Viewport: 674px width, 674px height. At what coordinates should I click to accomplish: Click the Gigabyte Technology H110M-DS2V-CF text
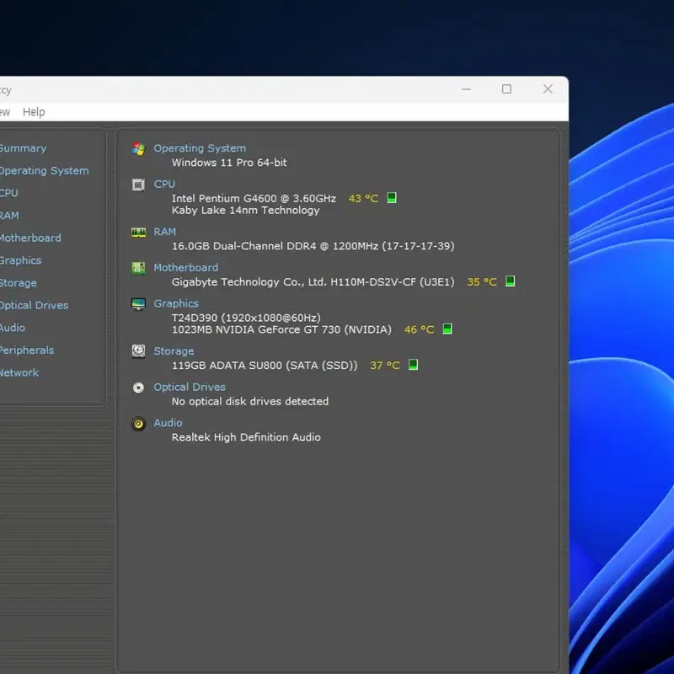pos(313,282)
